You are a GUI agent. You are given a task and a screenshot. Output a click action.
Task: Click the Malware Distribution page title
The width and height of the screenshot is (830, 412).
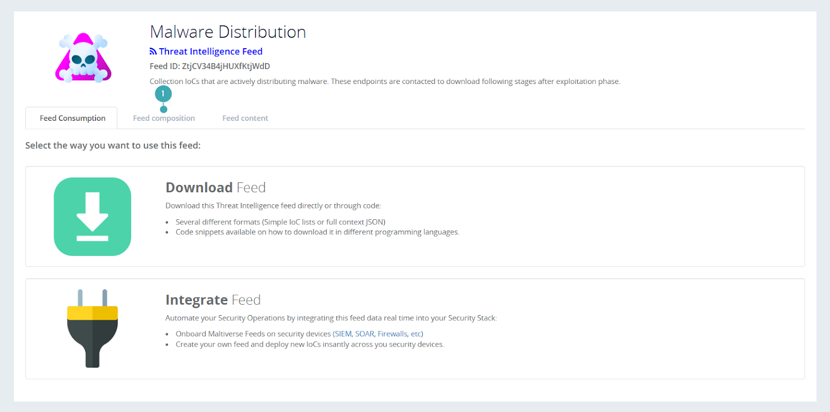(x=228, y=32)
